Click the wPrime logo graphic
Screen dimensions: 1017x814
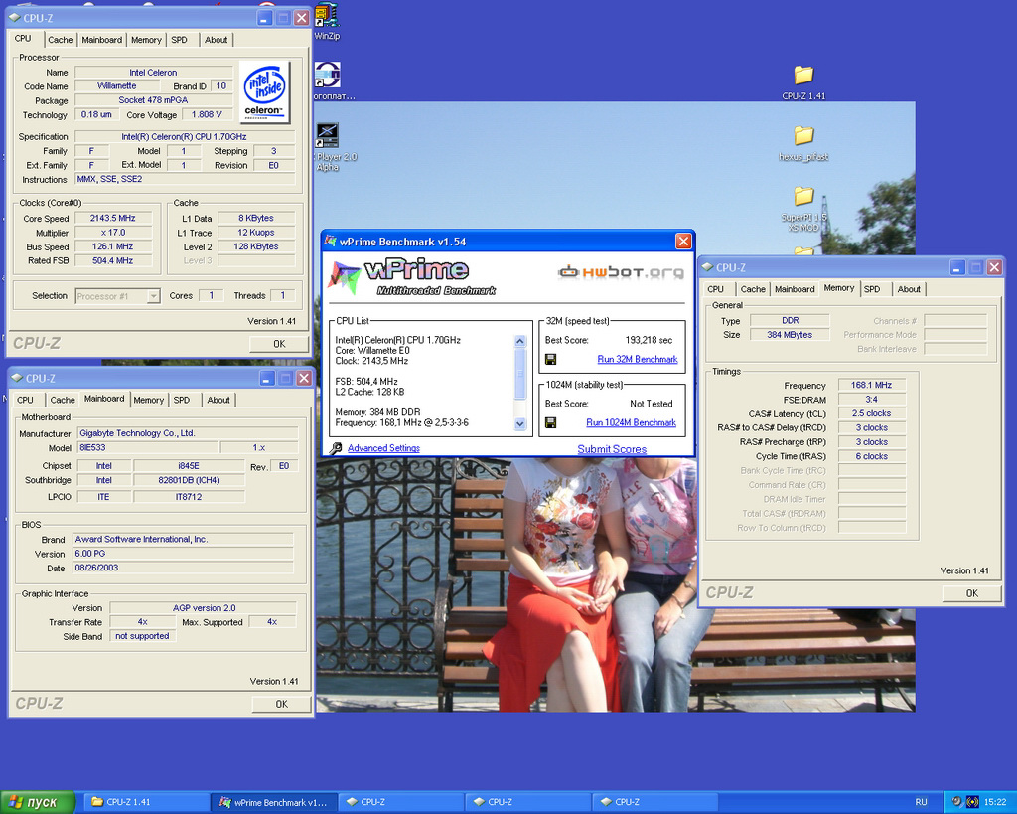[x=411, y=276]
